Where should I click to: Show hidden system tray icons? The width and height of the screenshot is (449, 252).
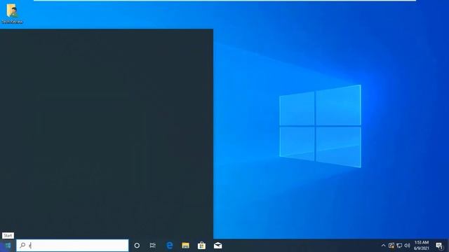click(x=384, y=246)
